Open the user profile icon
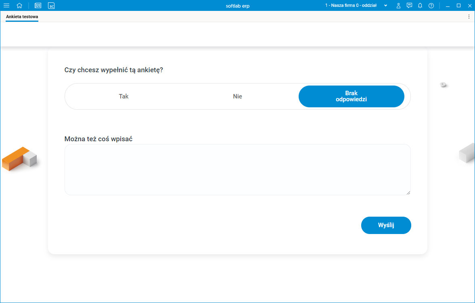475x303 pixels. [398, 6]
